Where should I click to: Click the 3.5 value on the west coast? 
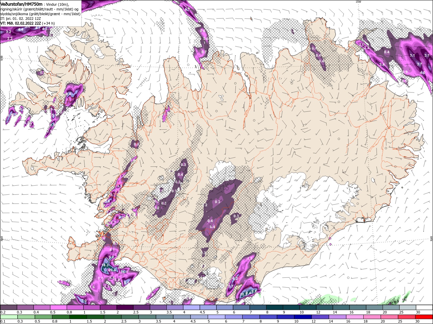(x=119, y=186)
